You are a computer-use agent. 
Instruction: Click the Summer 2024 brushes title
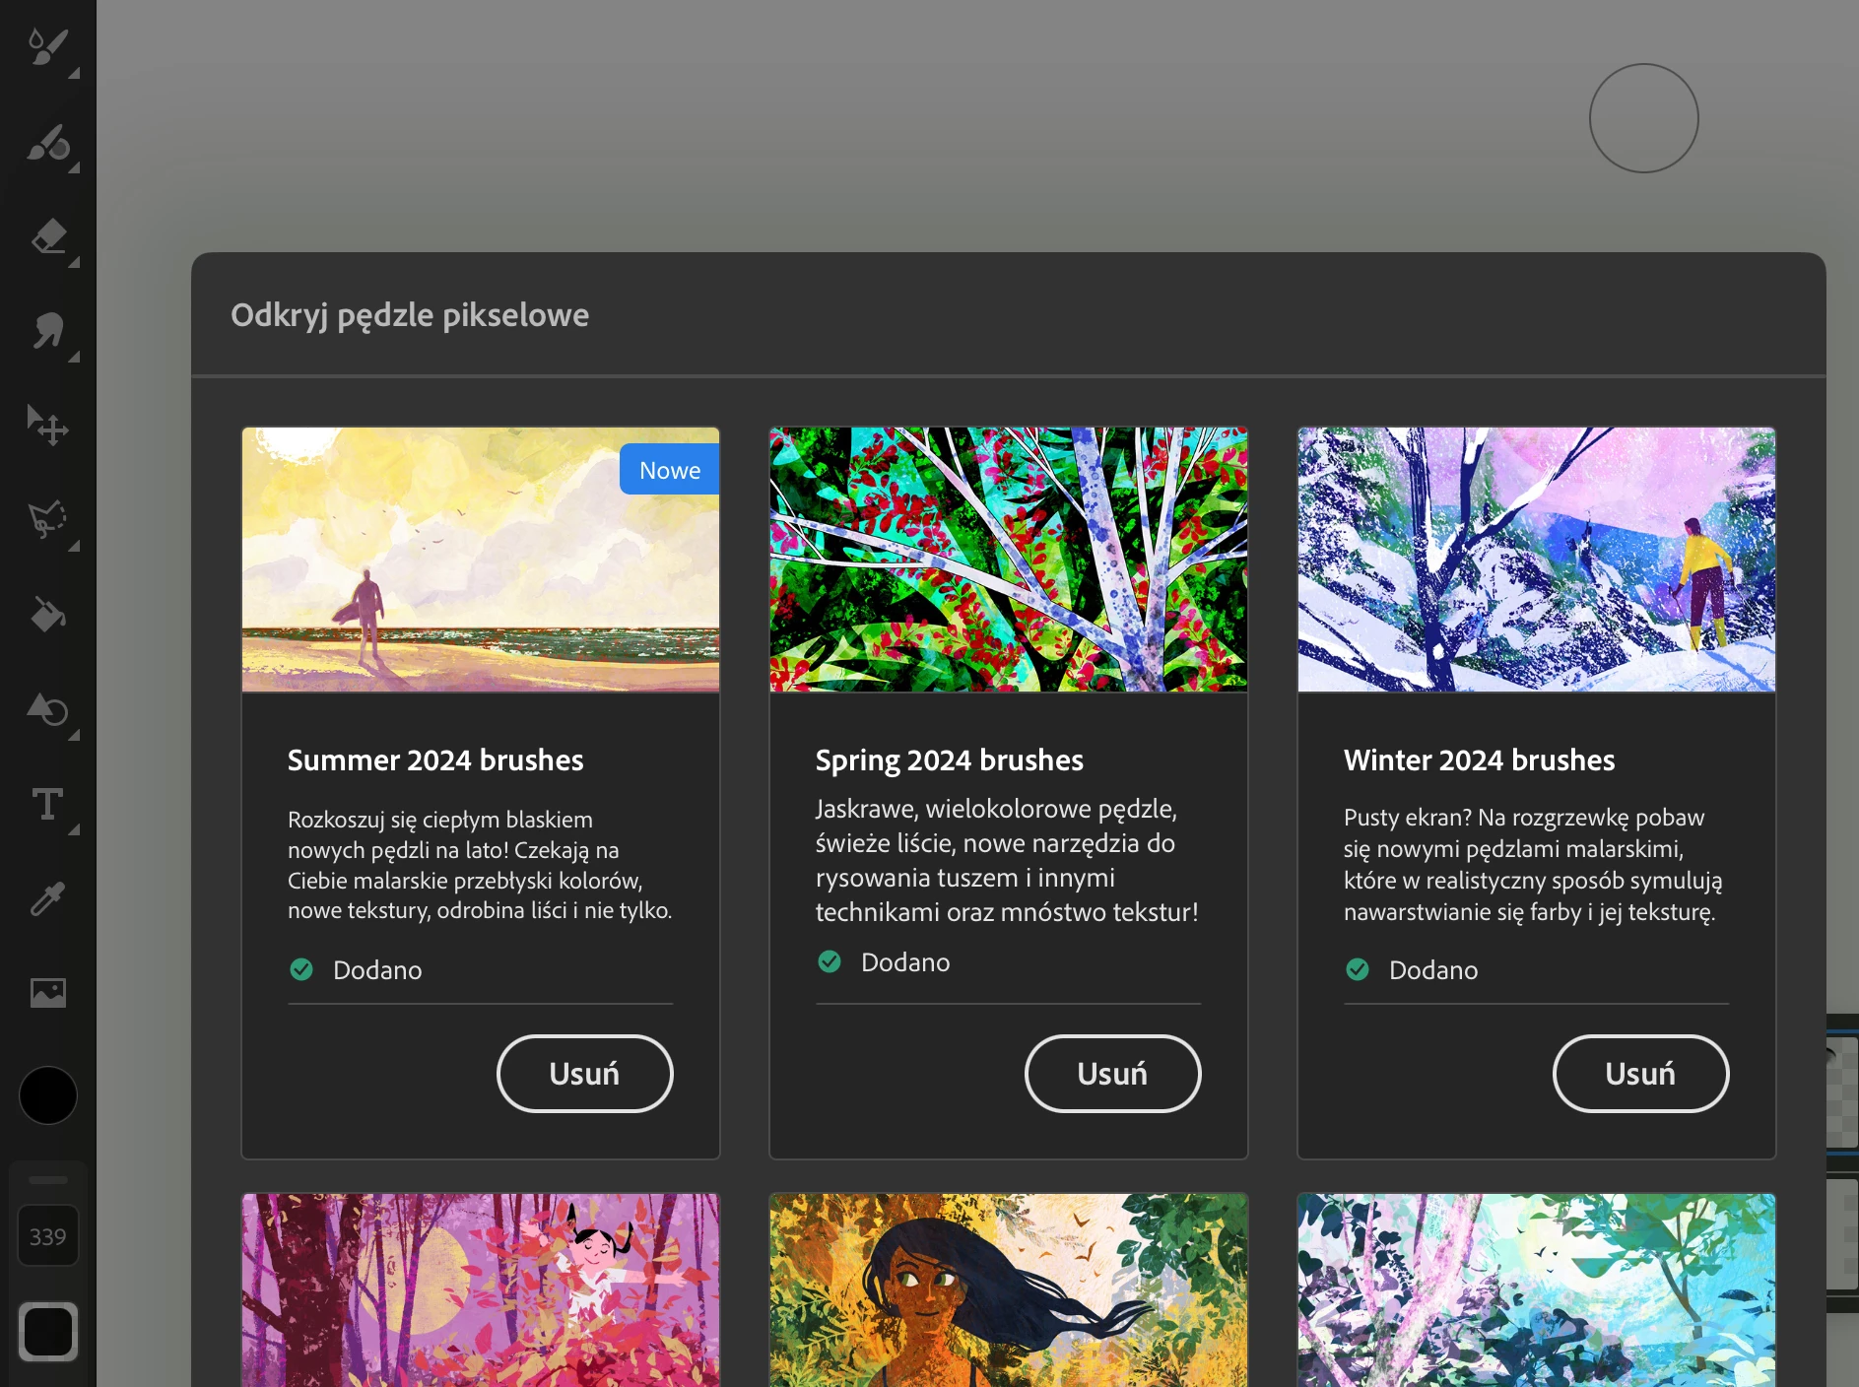435,760
